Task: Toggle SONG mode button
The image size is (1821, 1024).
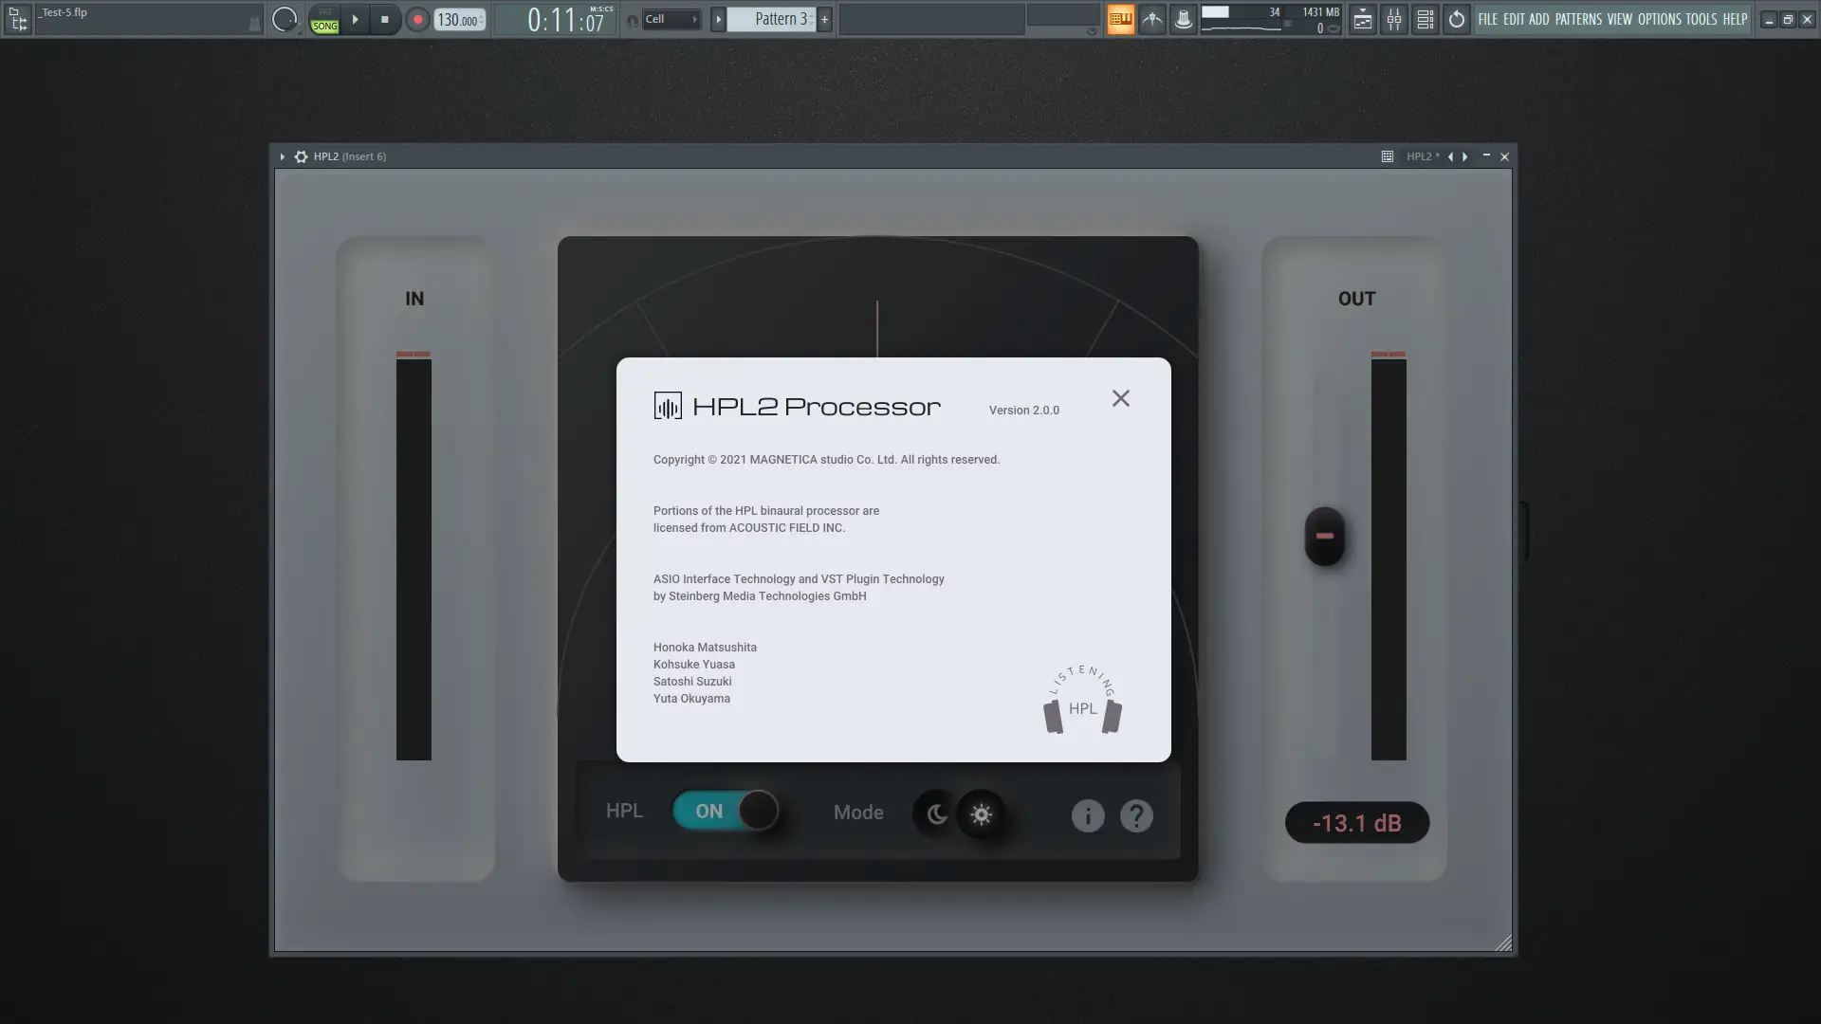Action: click(324, 26)
